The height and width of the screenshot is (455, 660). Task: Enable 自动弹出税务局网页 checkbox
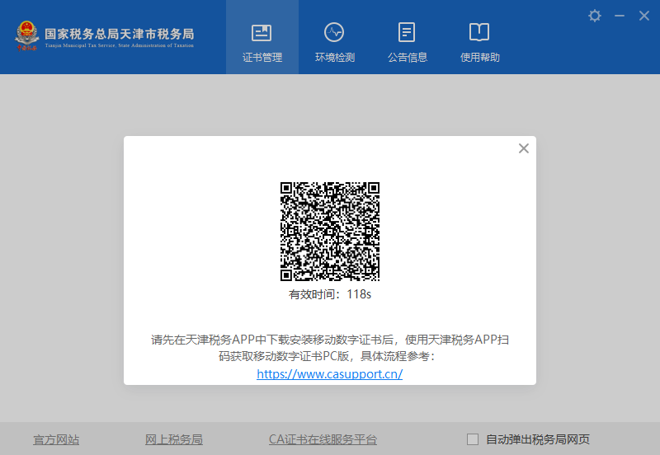pyautogui.click(x=473, y=439)
